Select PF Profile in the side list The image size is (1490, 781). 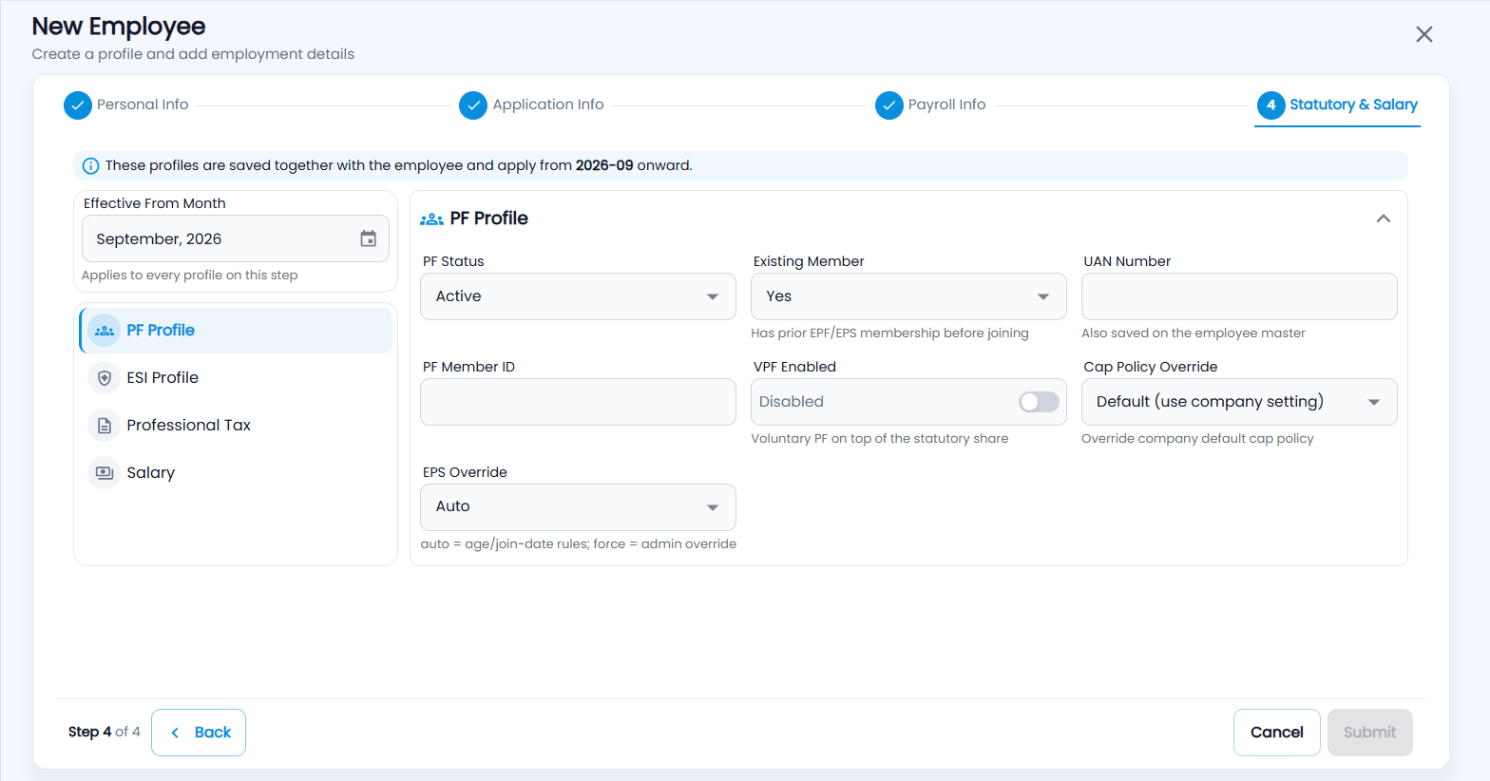(236, 331)
